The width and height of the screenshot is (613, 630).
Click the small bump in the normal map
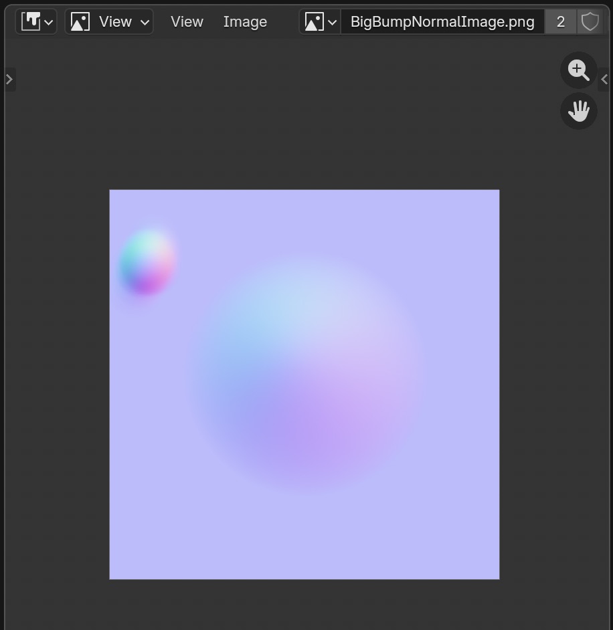tap(147, 263)
